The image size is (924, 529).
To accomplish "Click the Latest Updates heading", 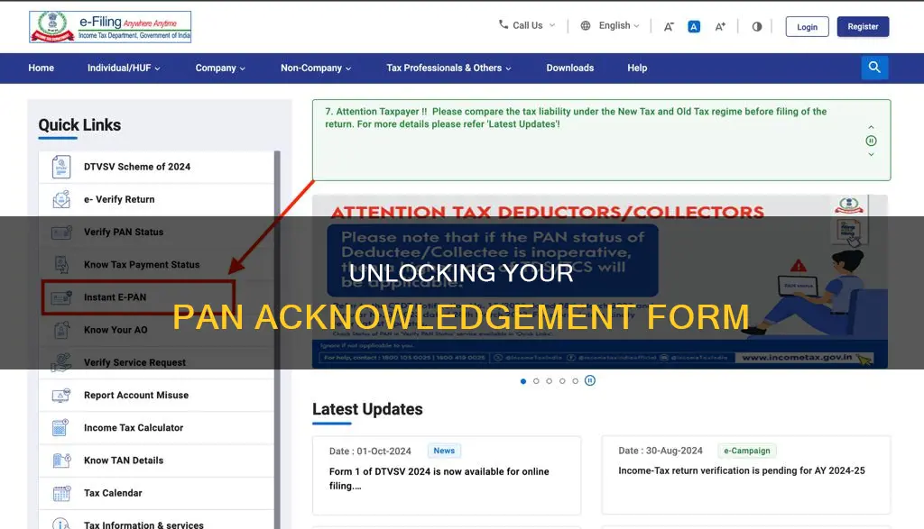I will [x=367, y=409].
